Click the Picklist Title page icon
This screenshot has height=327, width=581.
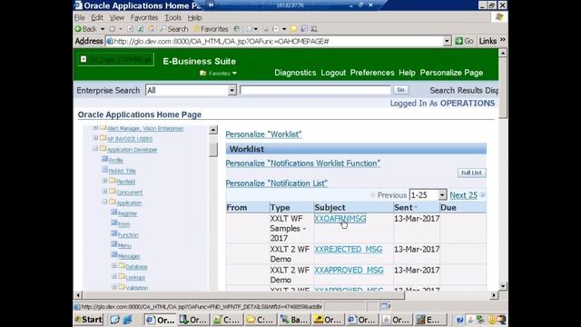tap(105, 170)
